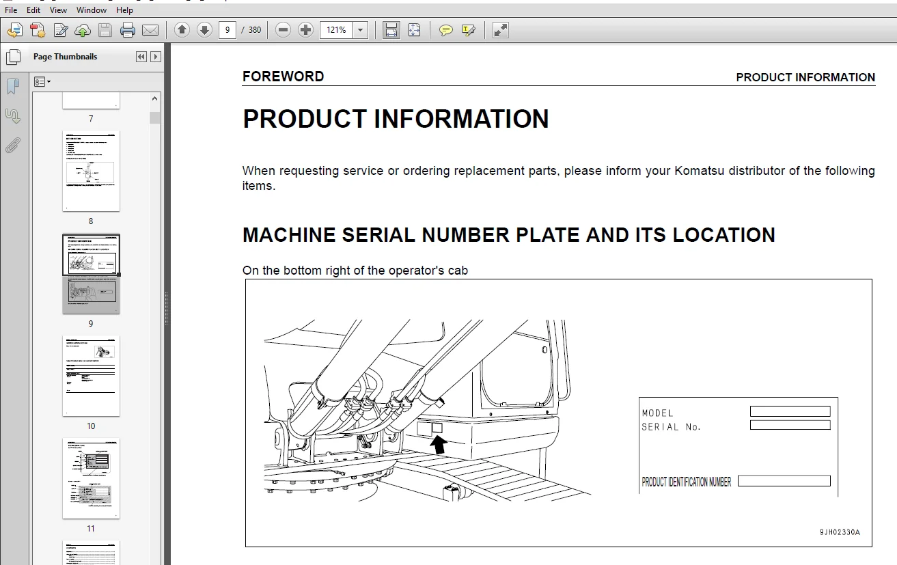The width and height of the screenshot is (897, 565).
Task: Click the Print icon
Action: [x=128, y=30]
